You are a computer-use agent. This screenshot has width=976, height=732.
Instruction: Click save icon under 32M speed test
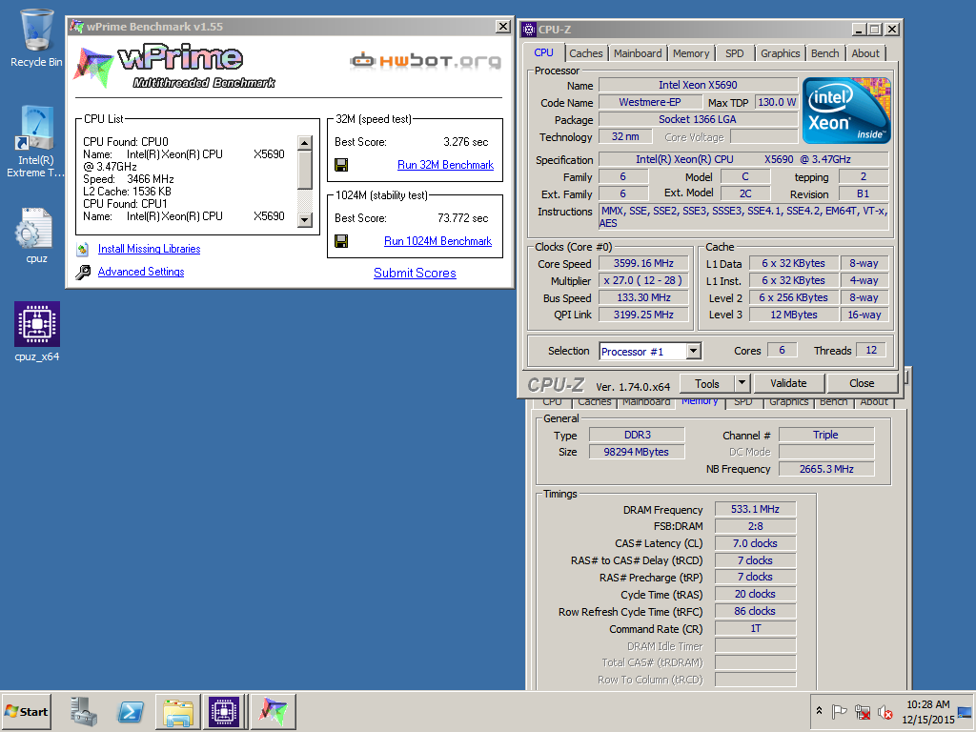(341, 165)
